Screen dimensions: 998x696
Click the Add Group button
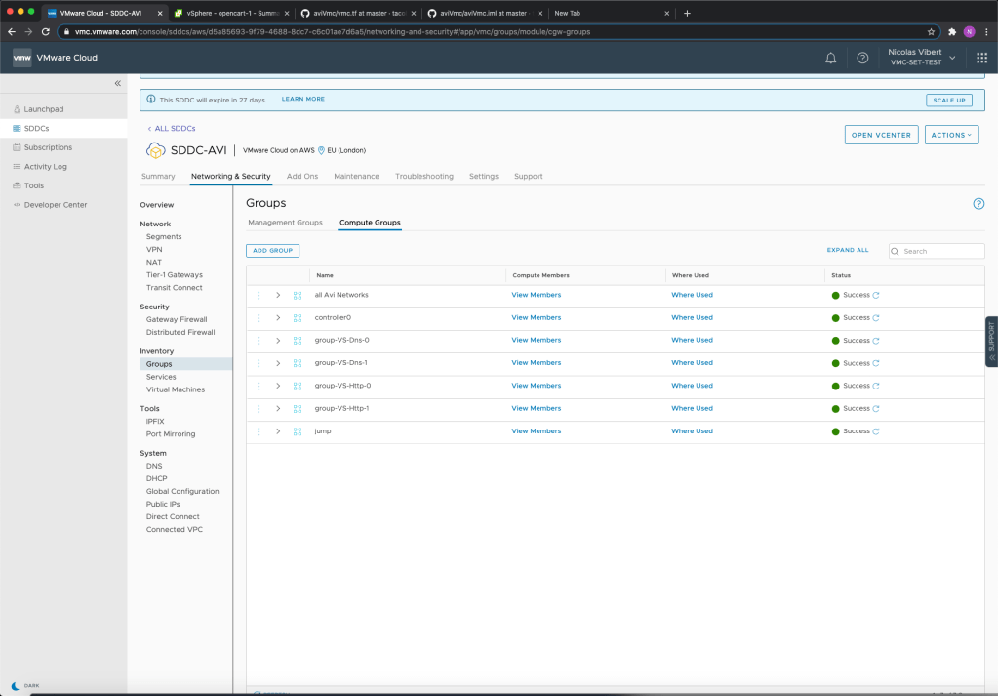tap(272, 251)
